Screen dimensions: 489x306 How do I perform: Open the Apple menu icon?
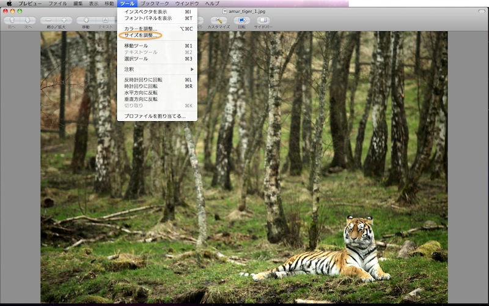click(x=9, y=4)
